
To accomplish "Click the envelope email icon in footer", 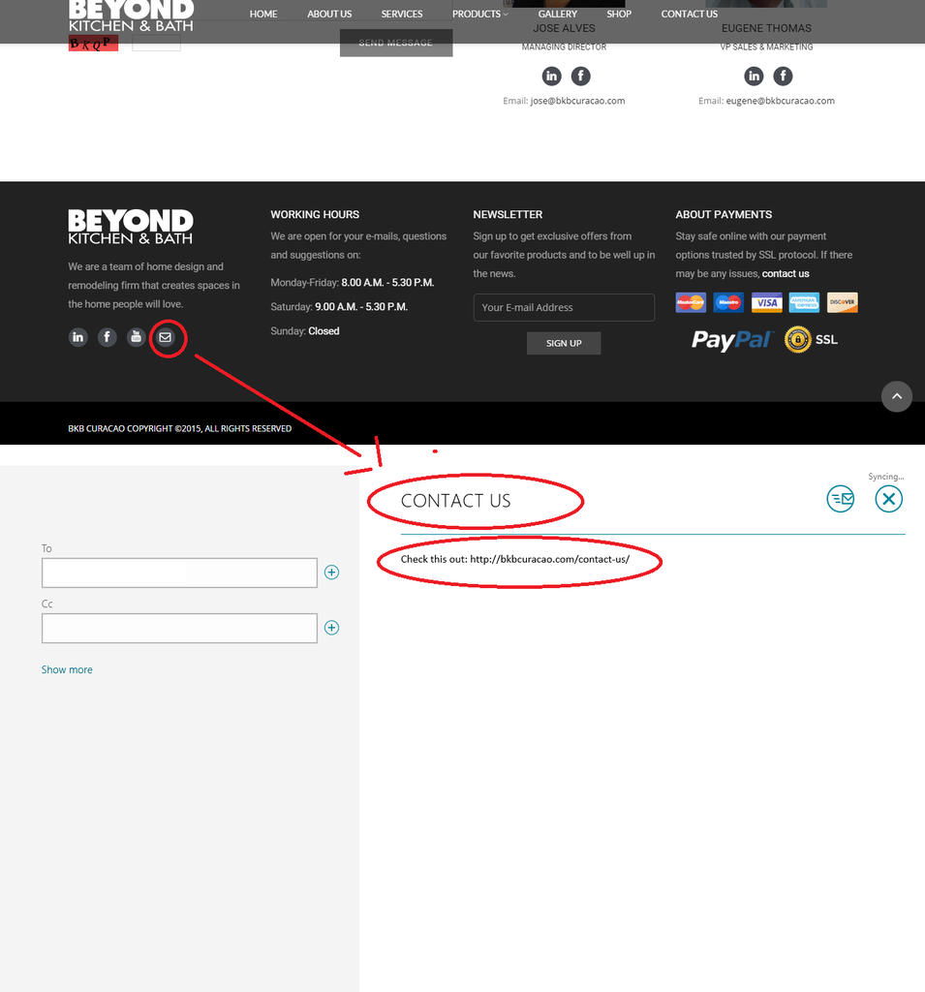I will pos(166,337).
